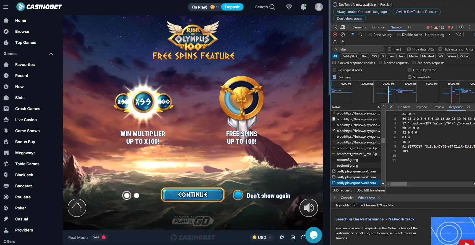Open the Payload tab
The height and width of the screenshot is (245, 475).
tap(421, 107)
